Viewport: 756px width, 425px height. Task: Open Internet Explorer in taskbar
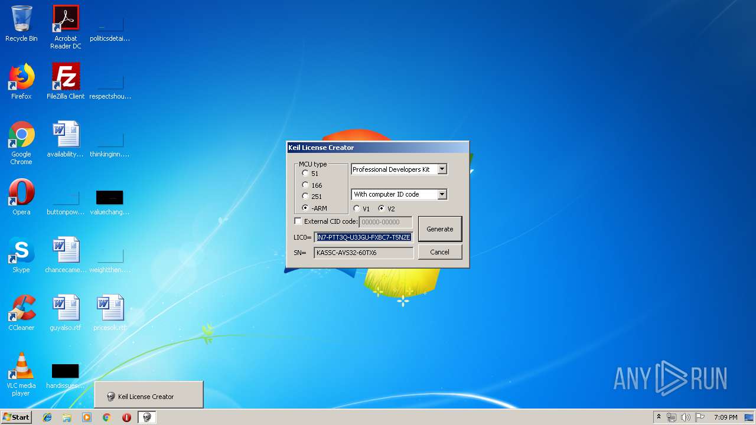(x=47, y=417)
